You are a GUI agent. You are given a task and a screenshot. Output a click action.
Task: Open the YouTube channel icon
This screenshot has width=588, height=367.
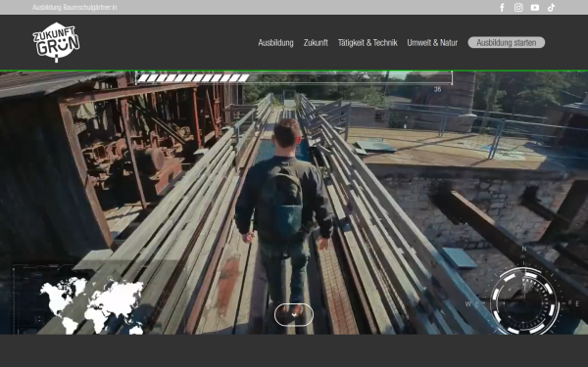(535, 8)
